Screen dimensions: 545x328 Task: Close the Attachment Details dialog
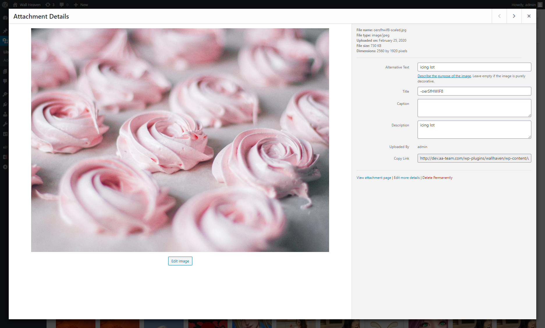point(529,16)
